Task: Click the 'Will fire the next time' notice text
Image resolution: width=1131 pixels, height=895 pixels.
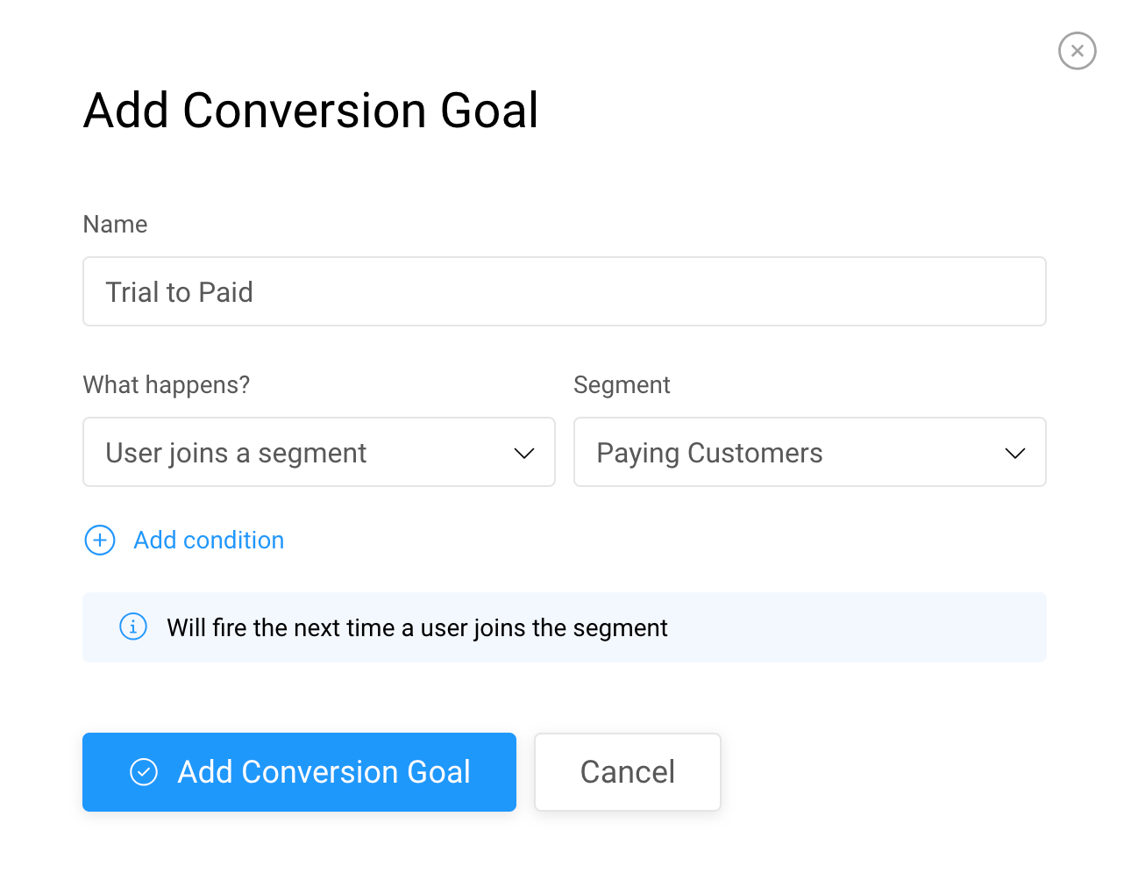Action: click(417, 628)
